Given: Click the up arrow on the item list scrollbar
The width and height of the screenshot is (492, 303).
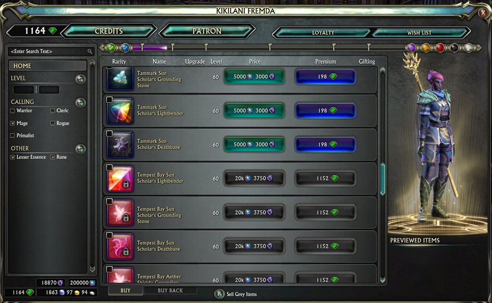Looking at the screenshot, I should [x=382, y=69].
